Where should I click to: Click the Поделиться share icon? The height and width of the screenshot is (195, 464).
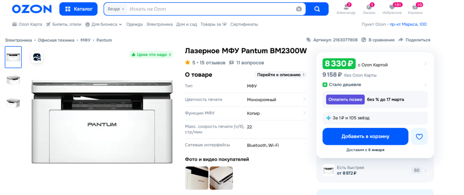pos(401,40)
